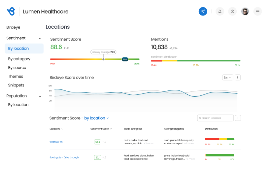Open the user profile avatar
Screen dimensions: 268x172
pyautogui.click(x=245, y=12)
